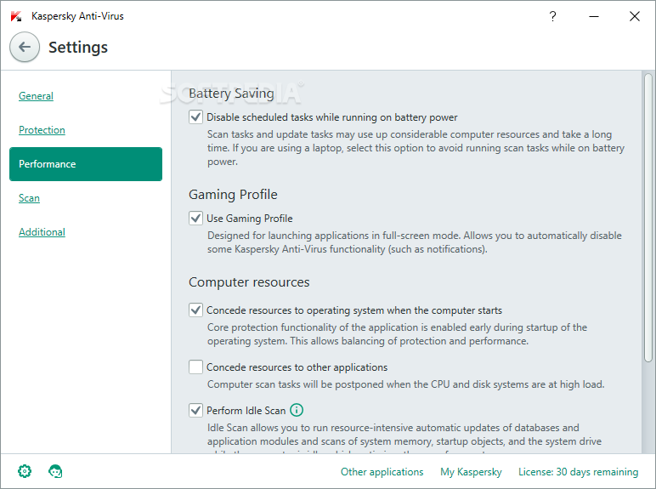Viewport: 656px width, 489px height.
Task: Open the Protection settings section
Action: (42, 130)
